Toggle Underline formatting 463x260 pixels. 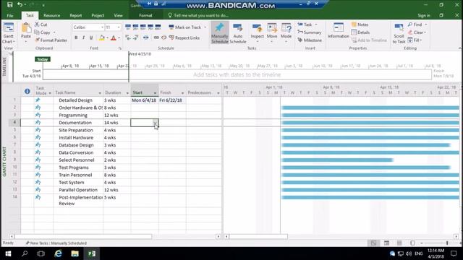[91, 38]
